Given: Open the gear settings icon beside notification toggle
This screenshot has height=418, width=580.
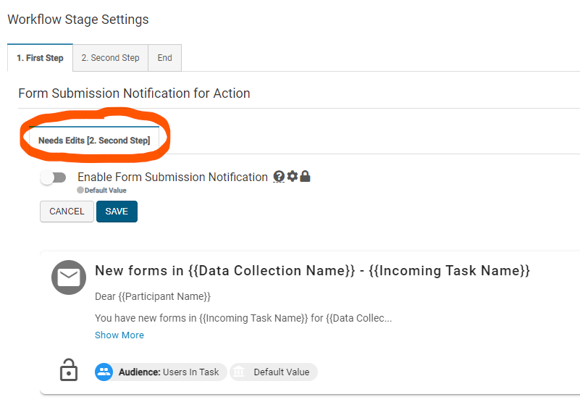Looking at the screenshot, I should [293, 177].
